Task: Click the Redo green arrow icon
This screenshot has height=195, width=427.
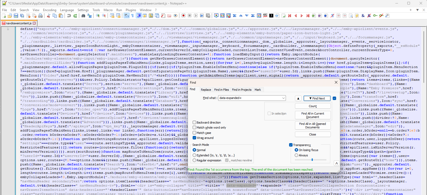Action: click(75, 16)
